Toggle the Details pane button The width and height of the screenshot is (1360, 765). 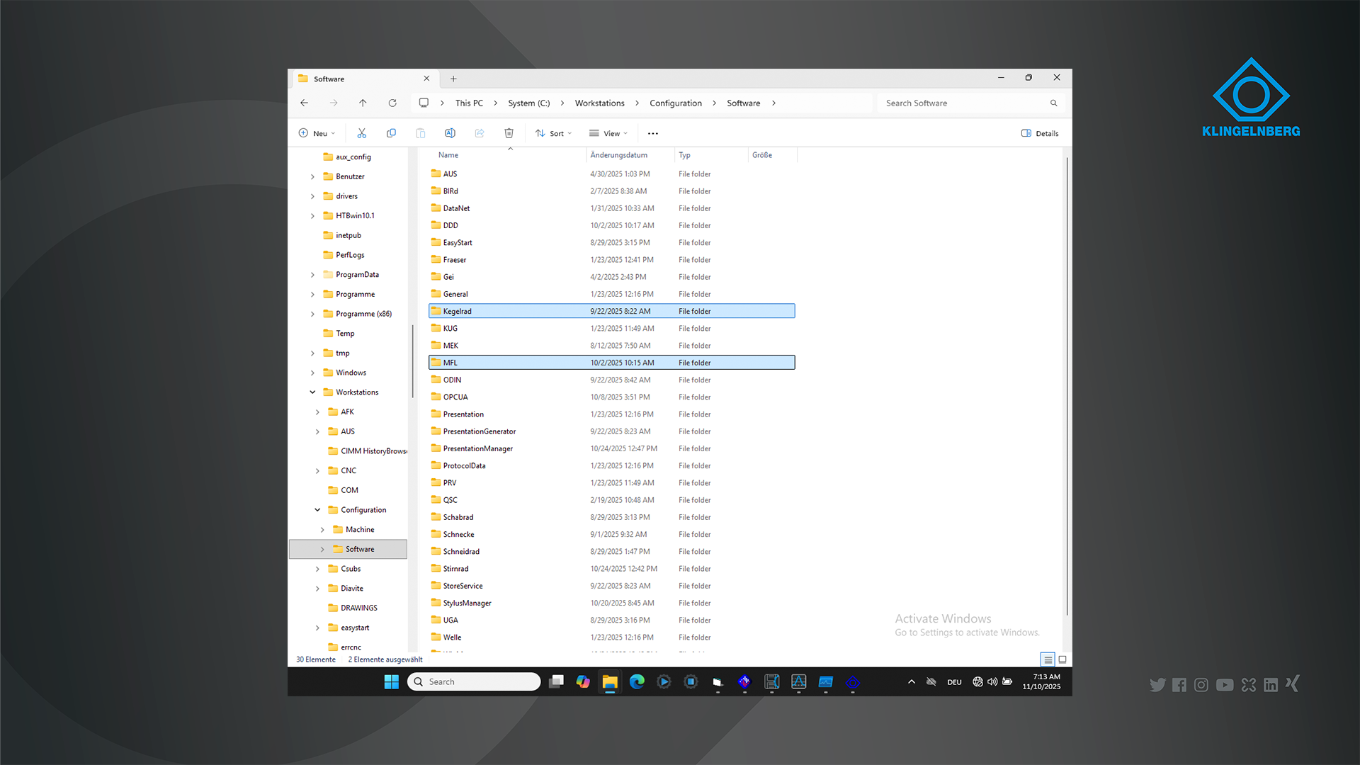[1040, 133]
